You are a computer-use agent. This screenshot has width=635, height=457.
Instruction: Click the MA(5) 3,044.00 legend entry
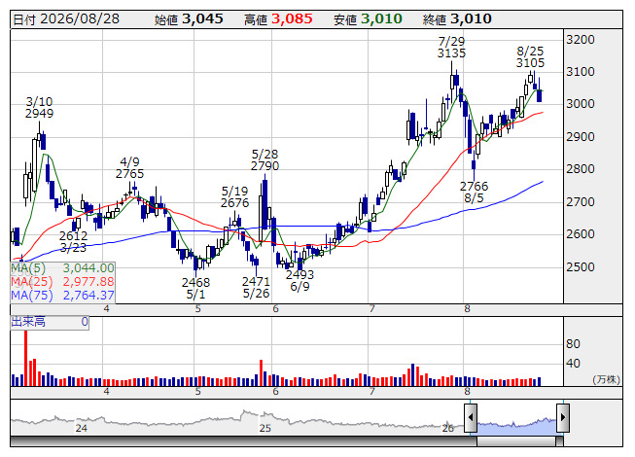coord(62,268)
